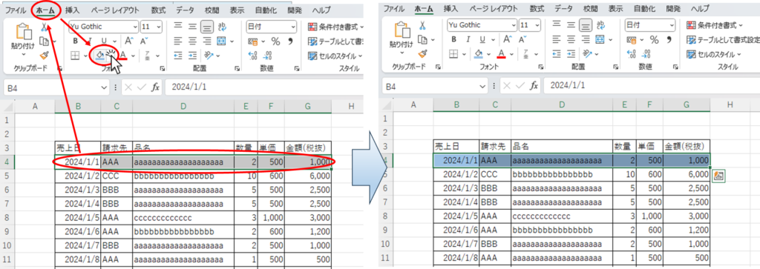This screenshot has width=760, height=269.
Task: Click the decrease indent icon in right screenshot
Action: 557,53
